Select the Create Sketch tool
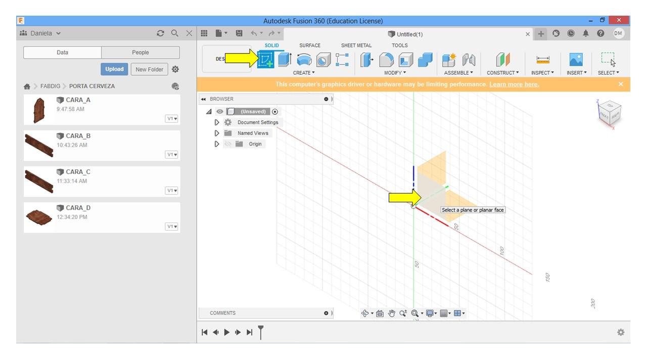 click(266, 60)
